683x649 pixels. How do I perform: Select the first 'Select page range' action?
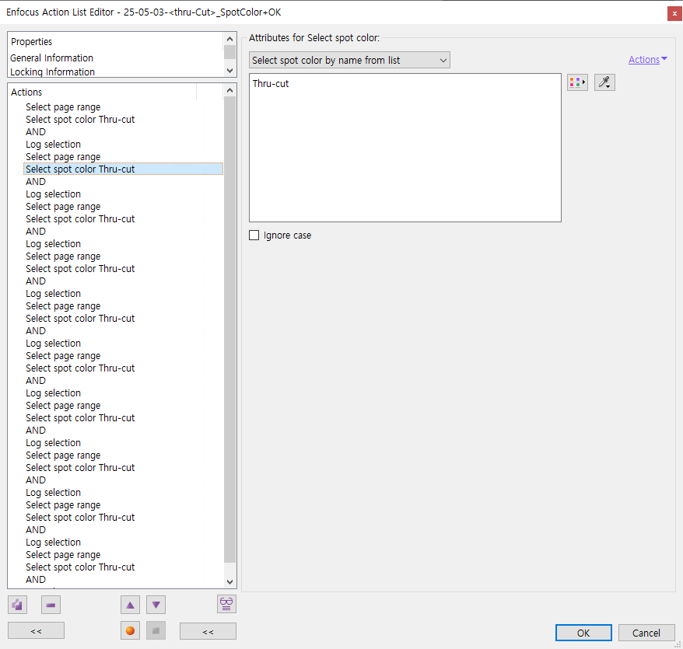coord(63,107)
